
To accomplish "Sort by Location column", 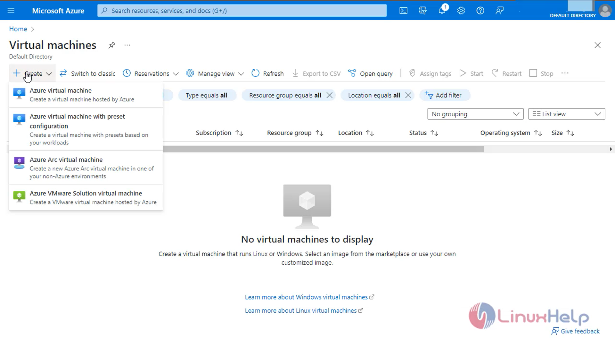I will pos(356,133).
